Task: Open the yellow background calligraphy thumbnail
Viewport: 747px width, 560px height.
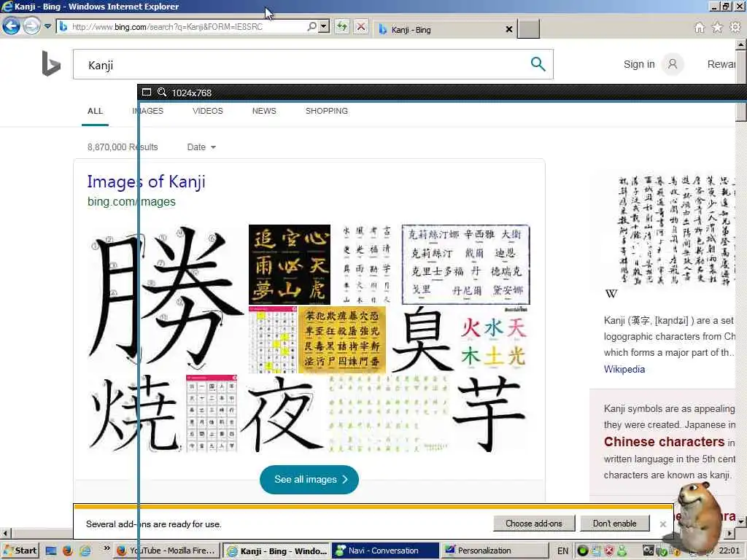Action: pyautogui.click(x=342, y=340)
